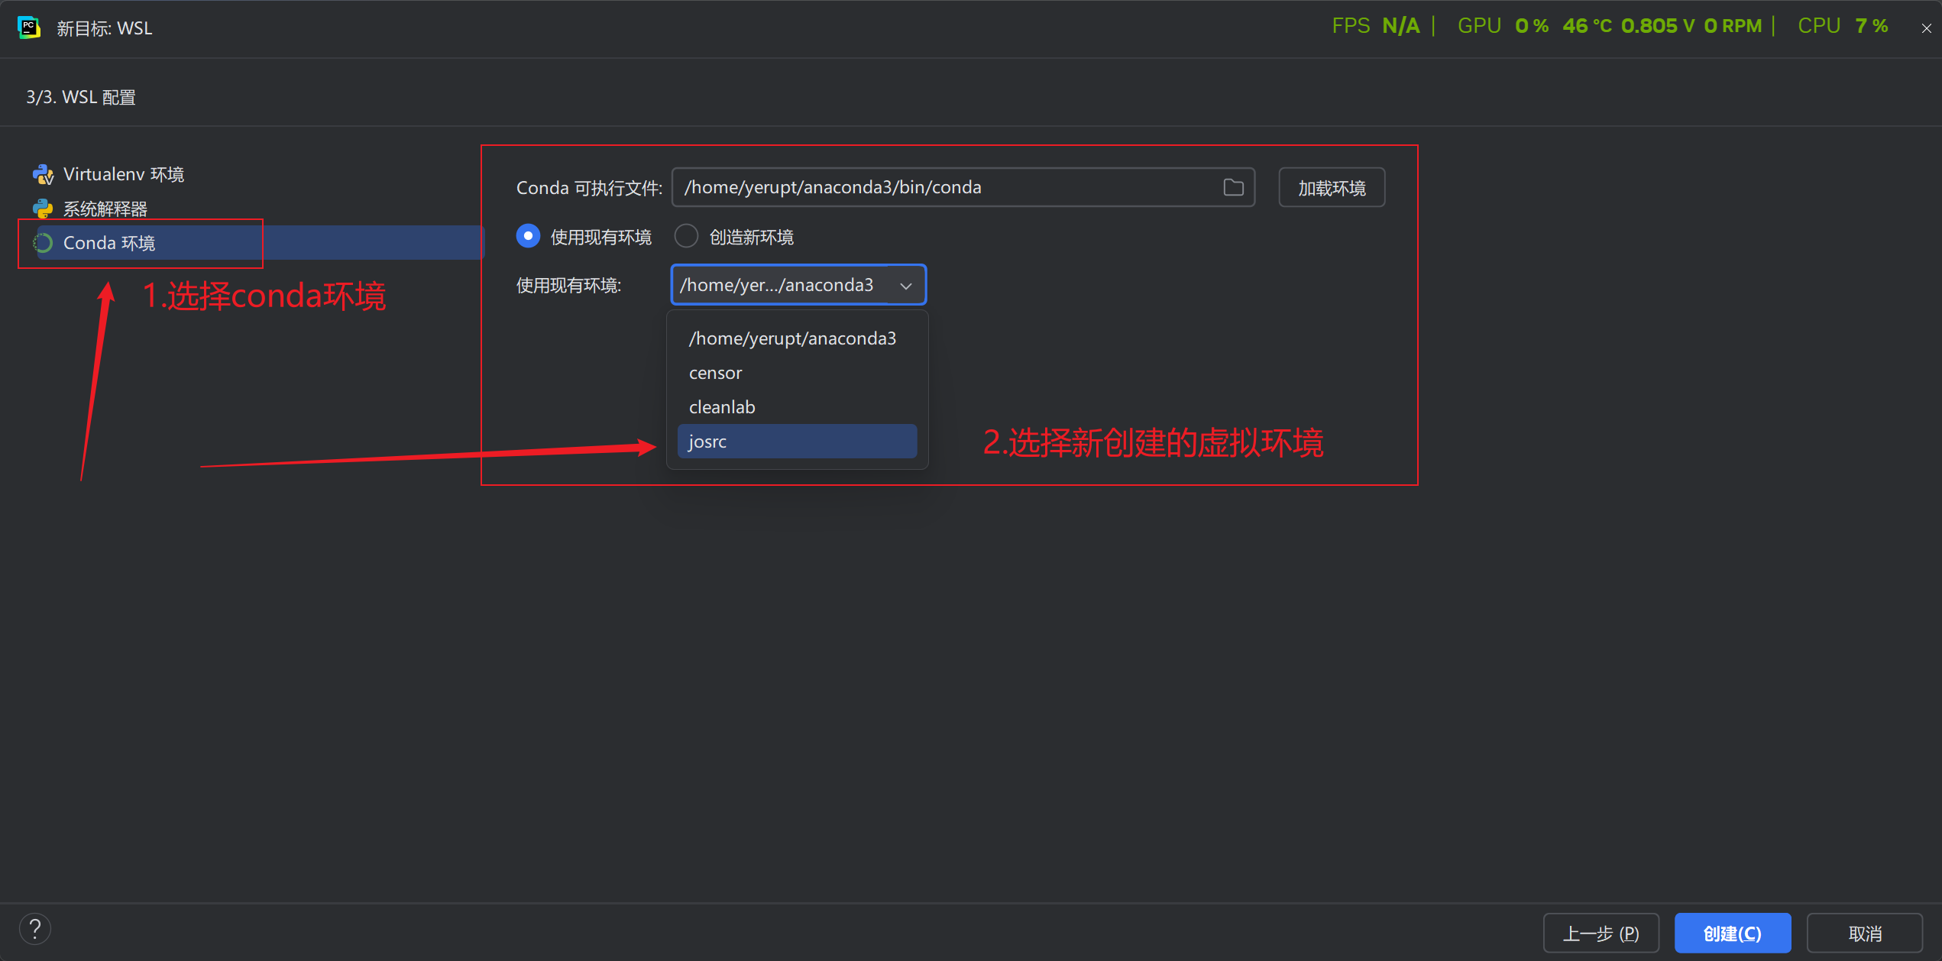
Task: Click the Conda environment circle icon
Action: click(x=43, y=243)
